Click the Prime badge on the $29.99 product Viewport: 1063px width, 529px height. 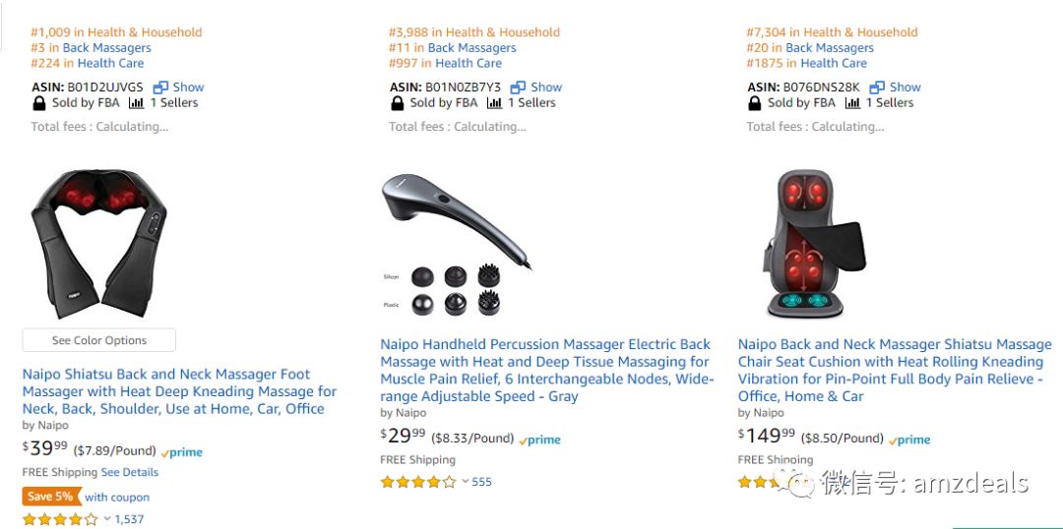pyautogui.click(x=540, y=441)
